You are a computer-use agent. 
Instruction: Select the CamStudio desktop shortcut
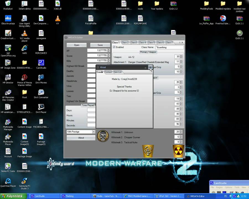41,64
